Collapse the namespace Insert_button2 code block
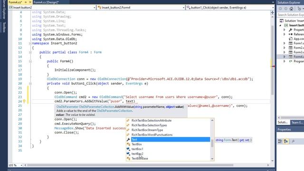Screen dimensions: 304x171 30,43
